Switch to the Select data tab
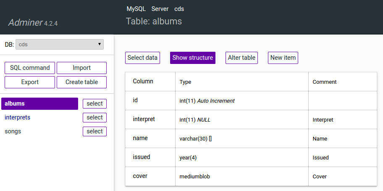 point(142,58)
